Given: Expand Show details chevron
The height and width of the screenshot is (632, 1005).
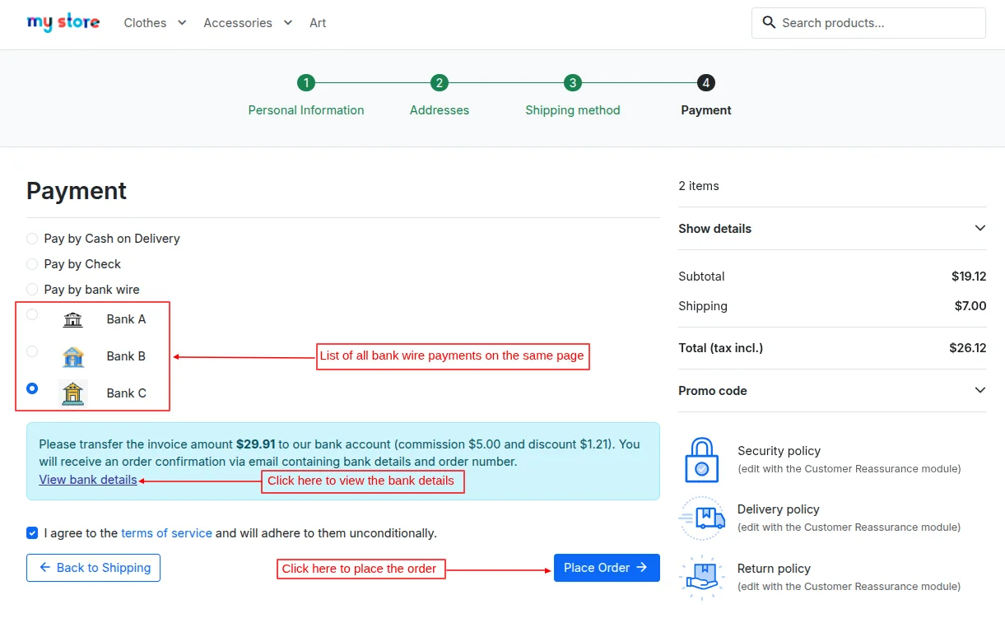Looking at the screenshot, I should click(979, 229).
